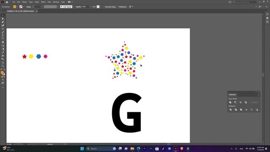Open the Libraries panel in right dock

pos(267,22)
